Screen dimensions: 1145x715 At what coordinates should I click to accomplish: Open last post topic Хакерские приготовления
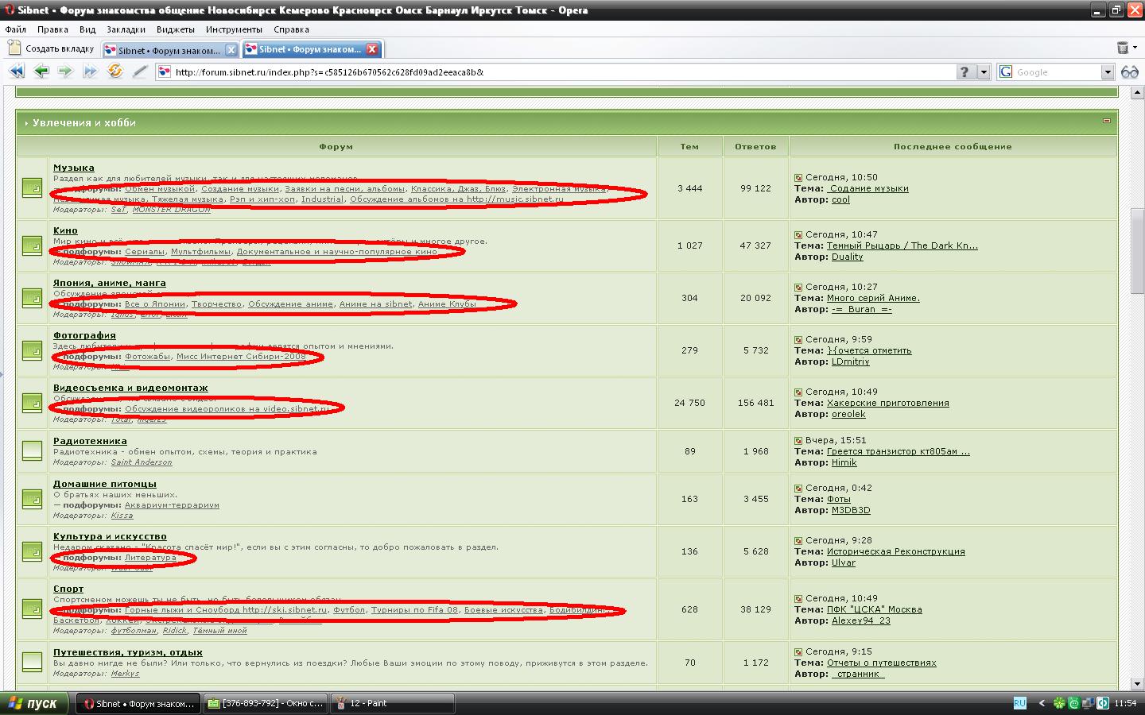point(888,403)
